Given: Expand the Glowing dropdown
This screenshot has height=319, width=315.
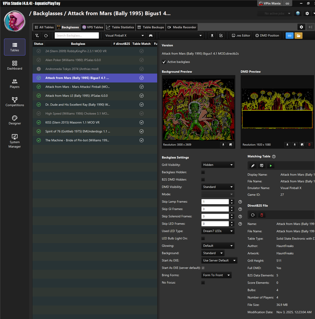Looking at the screenshot, I should [x=218, y=246].
